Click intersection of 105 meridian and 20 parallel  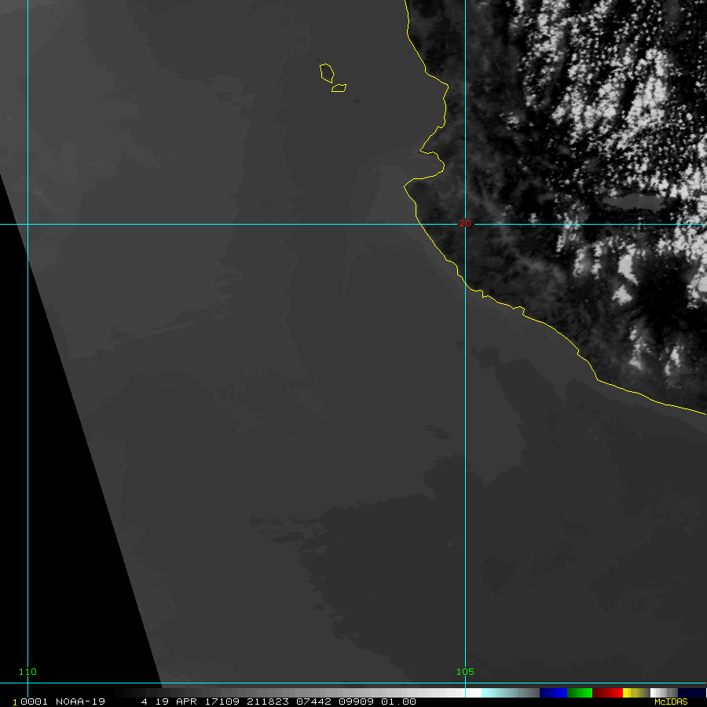[465, 224]
